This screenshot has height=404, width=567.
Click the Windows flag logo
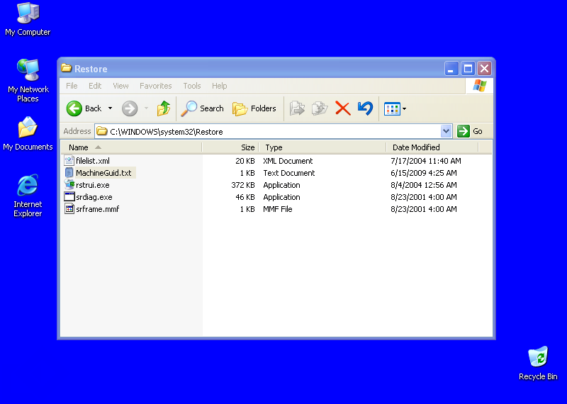point(480,86)
